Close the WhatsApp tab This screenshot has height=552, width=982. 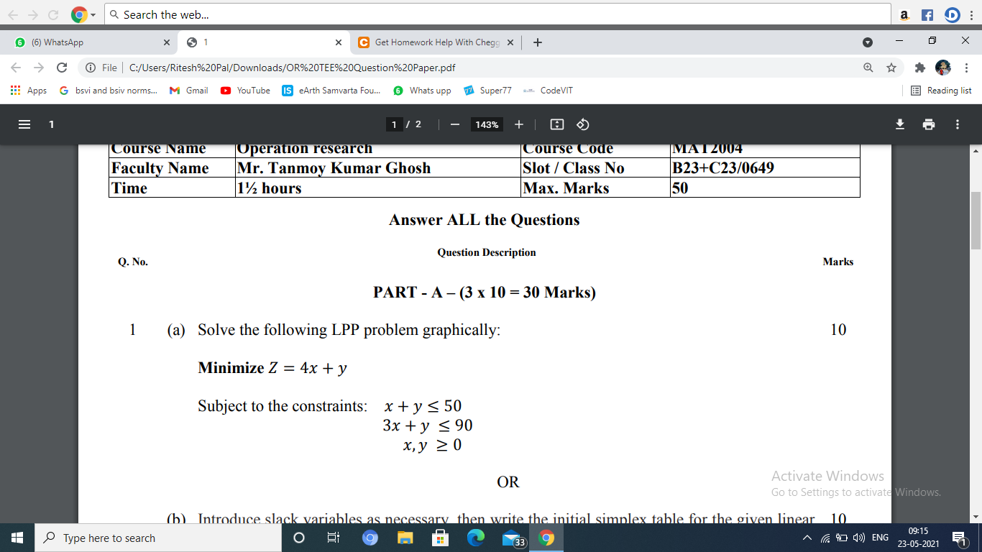pos(166,42)
